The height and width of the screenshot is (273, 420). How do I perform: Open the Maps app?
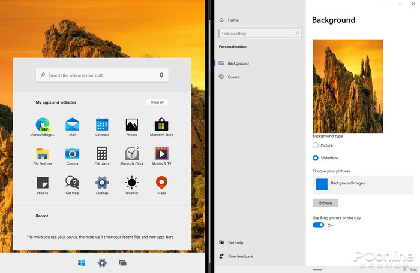click(x=161, y=182)
